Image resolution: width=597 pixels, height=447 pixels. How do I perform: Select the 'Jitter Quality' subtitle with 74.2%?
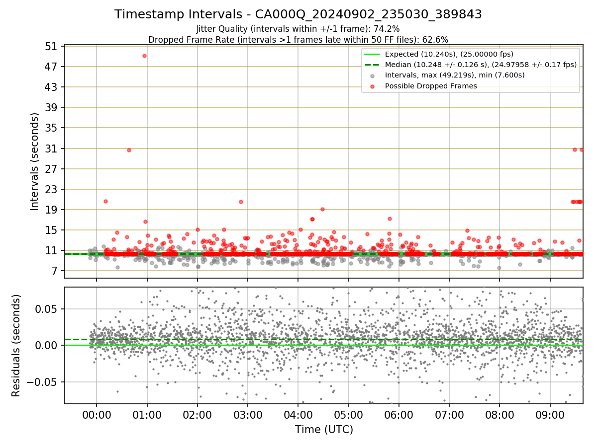point(298,29)
